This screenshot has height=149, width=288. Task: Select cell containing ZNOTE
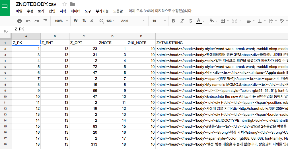pyautogui.click(x=112, y=43)
